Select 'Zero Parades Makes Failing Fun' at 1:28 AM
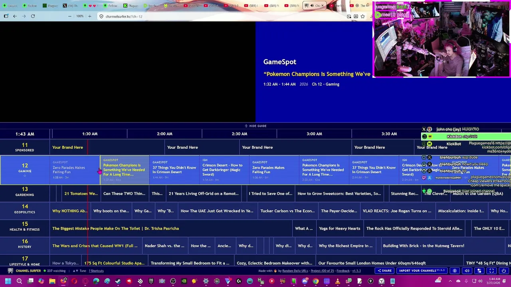Viewport: 511px width, 287px height. (x=75, y=170)
